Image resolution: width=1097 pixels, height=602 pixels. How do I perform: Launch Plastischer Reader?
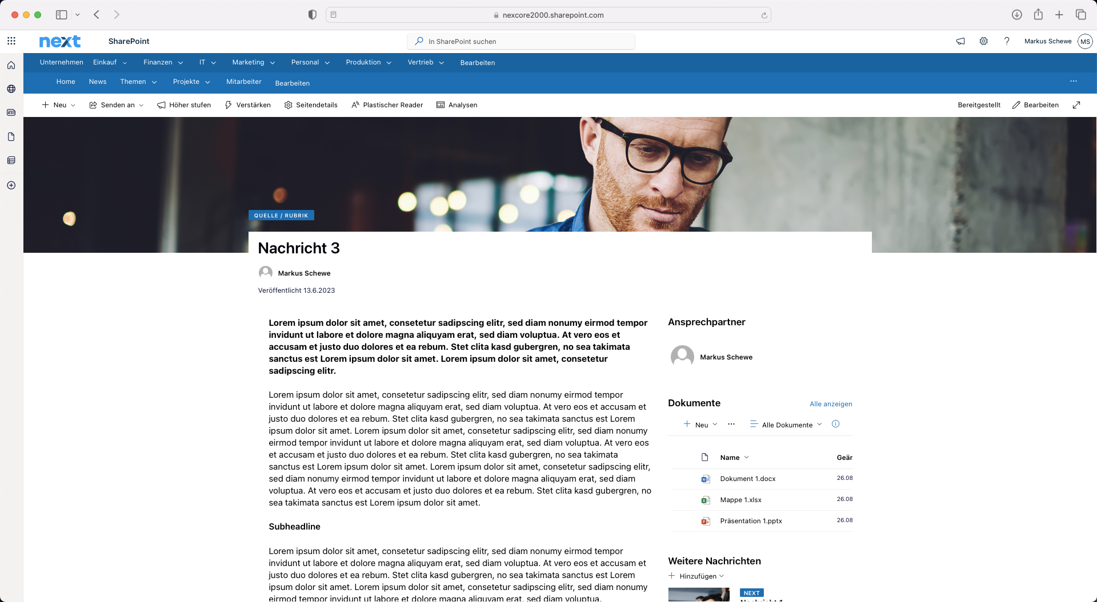[387, 105]
